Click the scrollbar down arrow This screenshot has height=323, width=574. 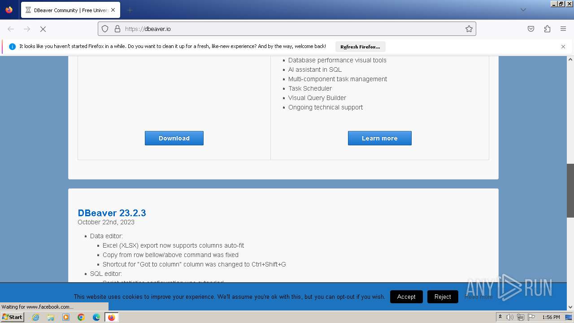tap(570, 307)
